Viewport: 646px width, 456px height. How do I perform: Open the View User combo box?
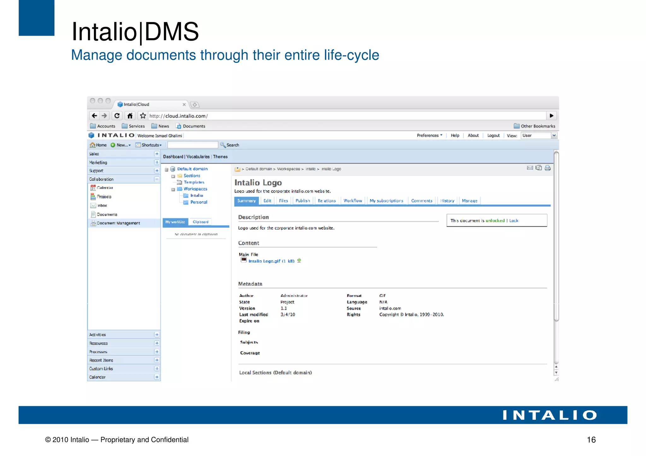click(x=539, y=136)
